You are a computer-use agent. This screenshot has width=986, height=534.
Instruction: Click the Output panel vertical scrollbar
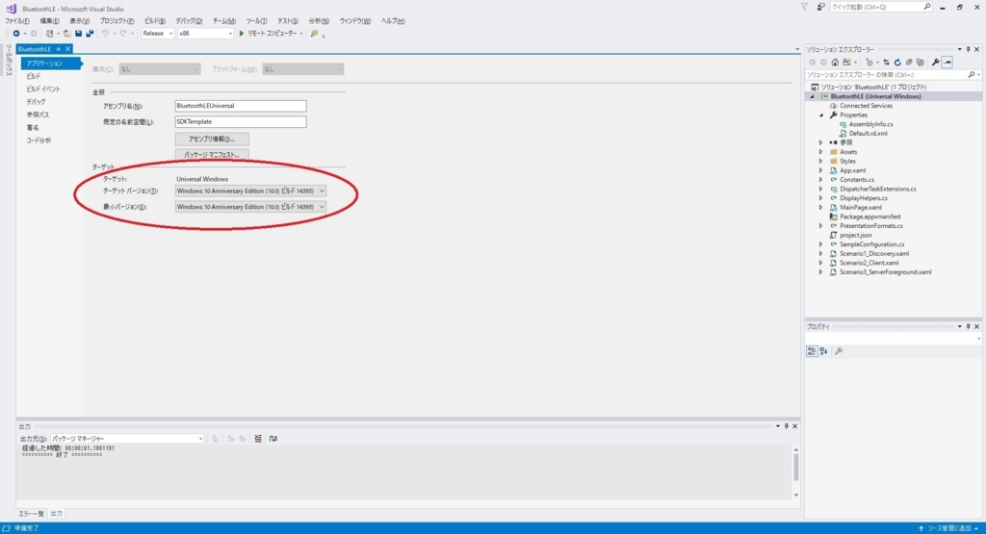tap(795, 471)
